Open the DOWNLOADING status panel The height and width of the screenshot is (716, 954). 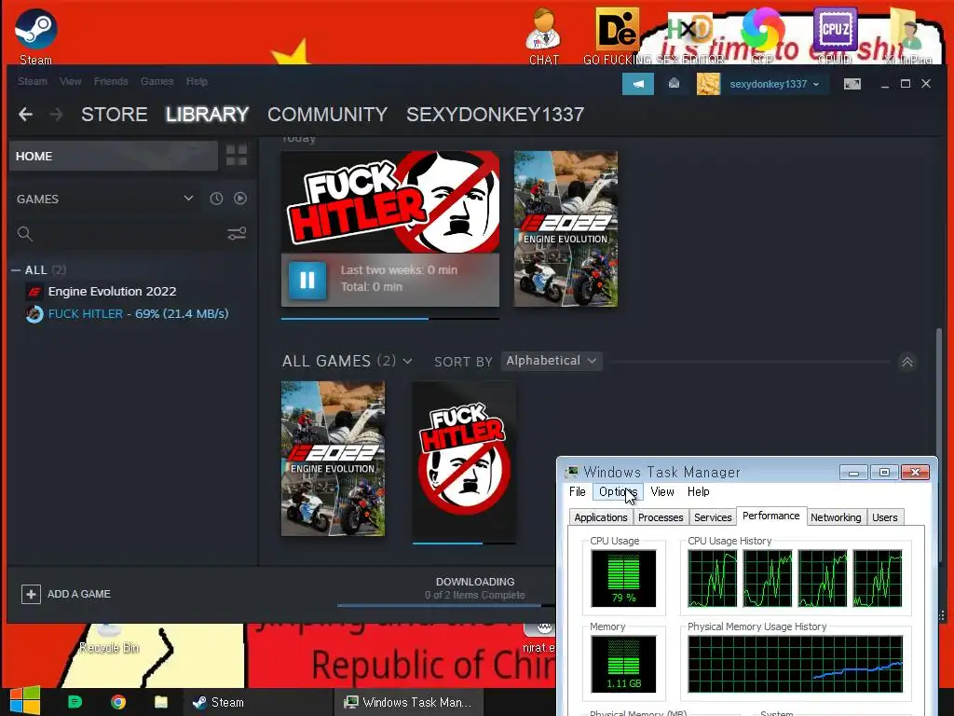point(474,588)
